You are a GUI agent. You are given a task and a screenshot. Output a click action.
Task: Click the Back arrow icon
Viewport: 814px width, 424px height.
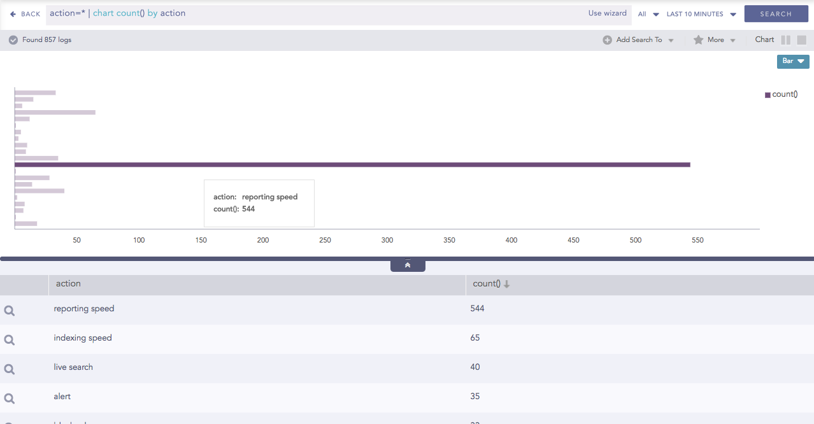click(x=13, y=14)
